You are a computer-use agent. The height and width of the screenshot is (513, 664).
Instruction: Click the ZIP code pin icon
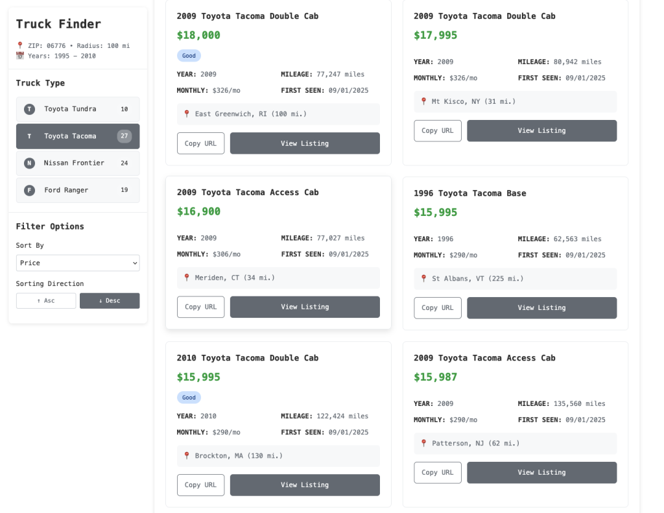[20, 46]
